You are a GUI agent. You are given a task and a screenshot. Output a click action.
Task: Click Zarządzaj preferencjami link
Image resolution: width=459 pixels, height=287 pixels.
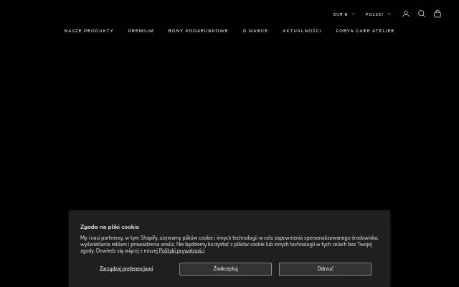pyautogui.click(x=126, y=268)
